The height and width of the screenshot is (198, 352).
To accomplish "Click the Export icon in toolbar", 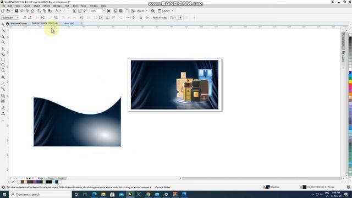I will pyautogui.click(x=80, y=11).
